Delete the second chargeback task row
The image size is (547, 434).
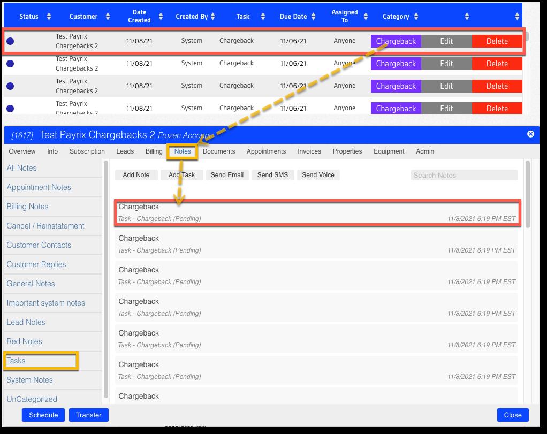click(497, 64)
